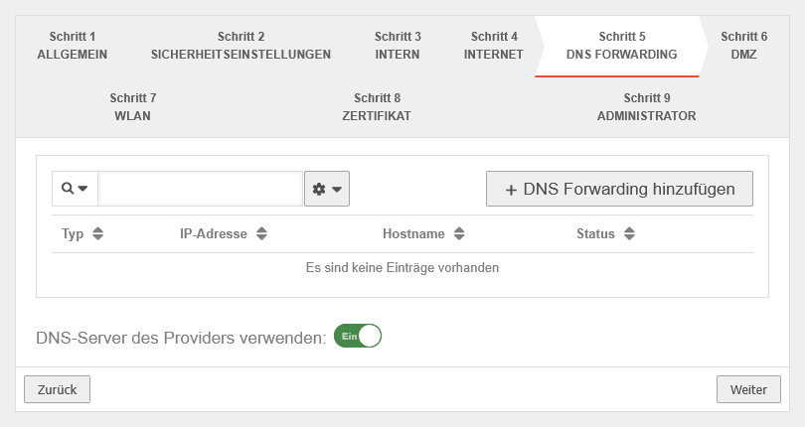This screenshot has height=427, width=805.
Task: Open the search magnifier filter dropdown
Action: point(75,189)
